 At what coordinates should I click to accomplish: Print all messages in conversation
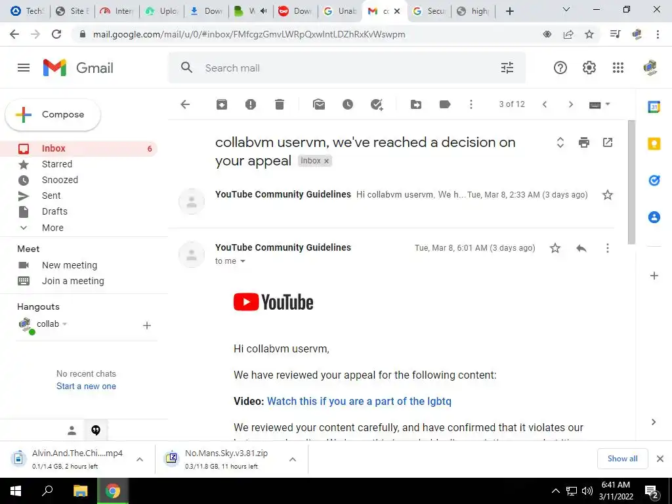583,142
